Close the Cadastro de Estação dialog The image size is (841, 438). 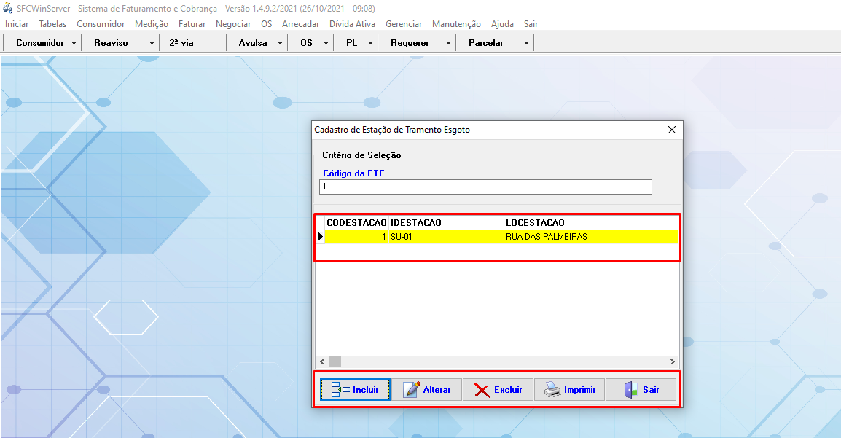point(671,130)
